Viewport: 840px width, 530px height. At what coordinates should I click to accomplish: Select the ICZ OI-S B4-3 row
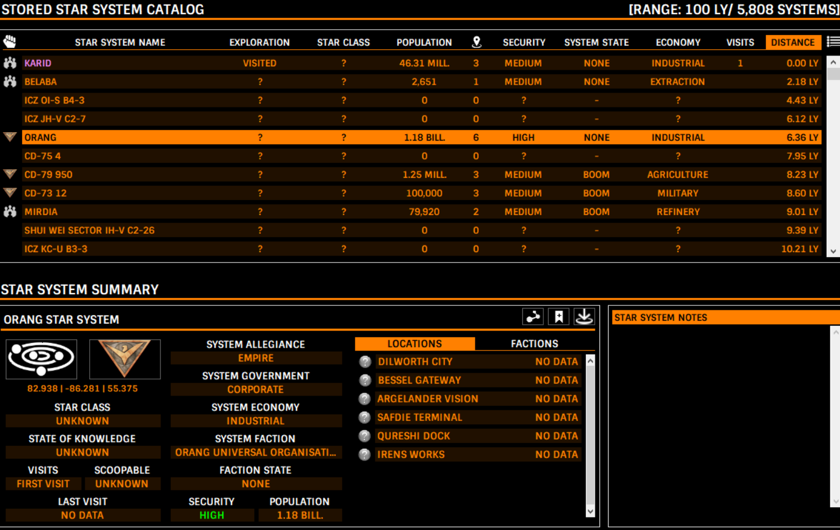(x=422, y=100)
